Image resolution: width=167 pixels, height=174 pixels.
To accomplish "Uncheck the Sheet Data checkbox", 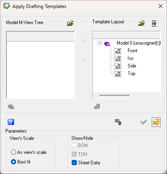I will pyautogui.click(x=74, y=163).
